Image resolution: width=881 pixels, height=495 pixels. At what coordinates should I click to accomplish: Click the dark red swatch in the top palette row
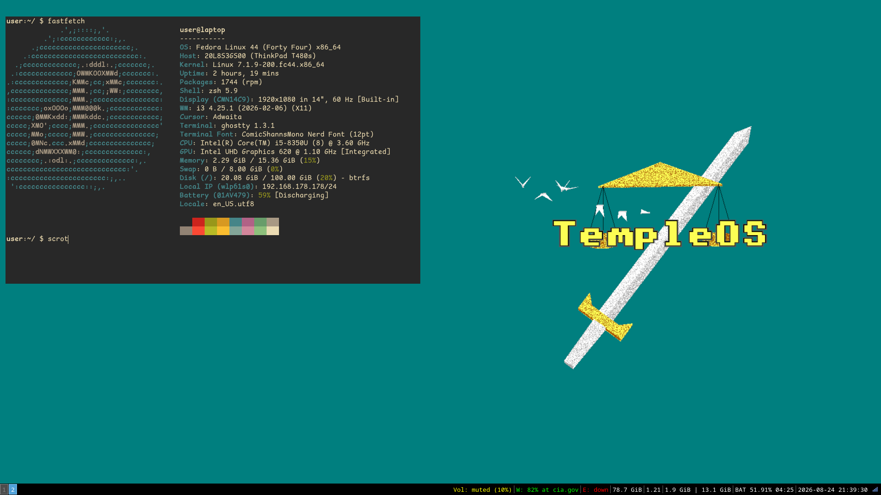[x=198, y=222]
